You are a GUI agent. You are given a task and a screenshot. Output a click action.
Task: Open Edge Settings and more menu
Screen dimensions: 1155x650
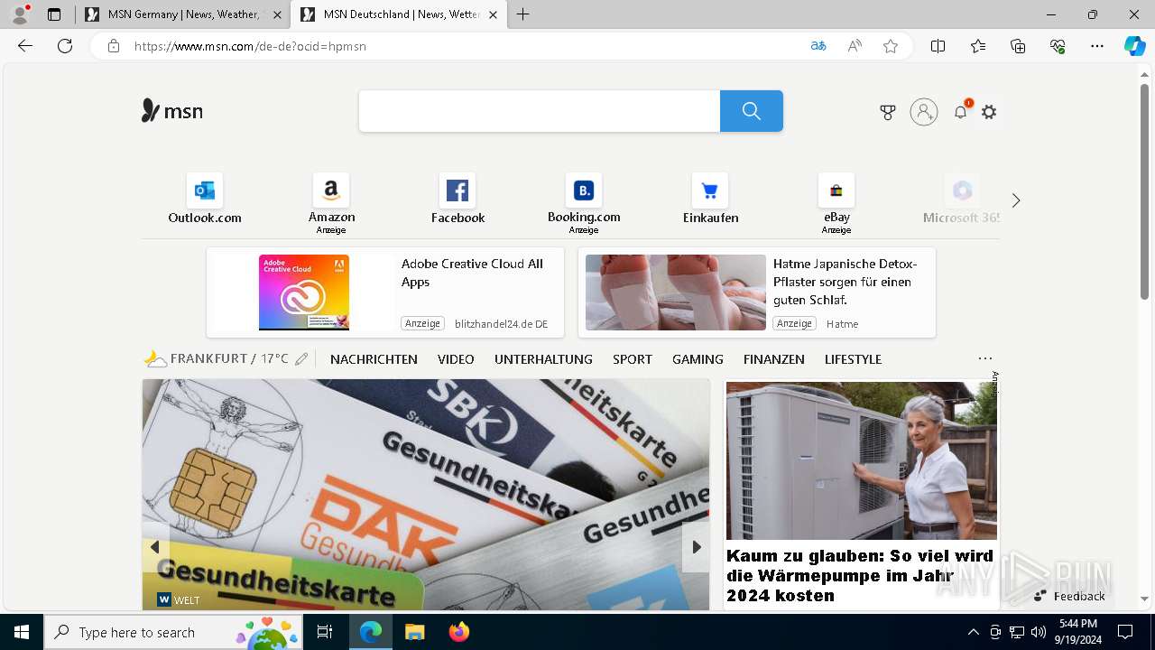tap(1097, 46)
